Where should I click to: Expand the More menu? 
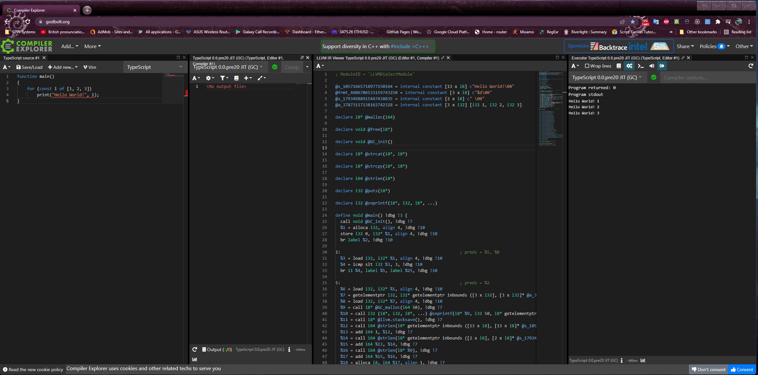point(92,46)
